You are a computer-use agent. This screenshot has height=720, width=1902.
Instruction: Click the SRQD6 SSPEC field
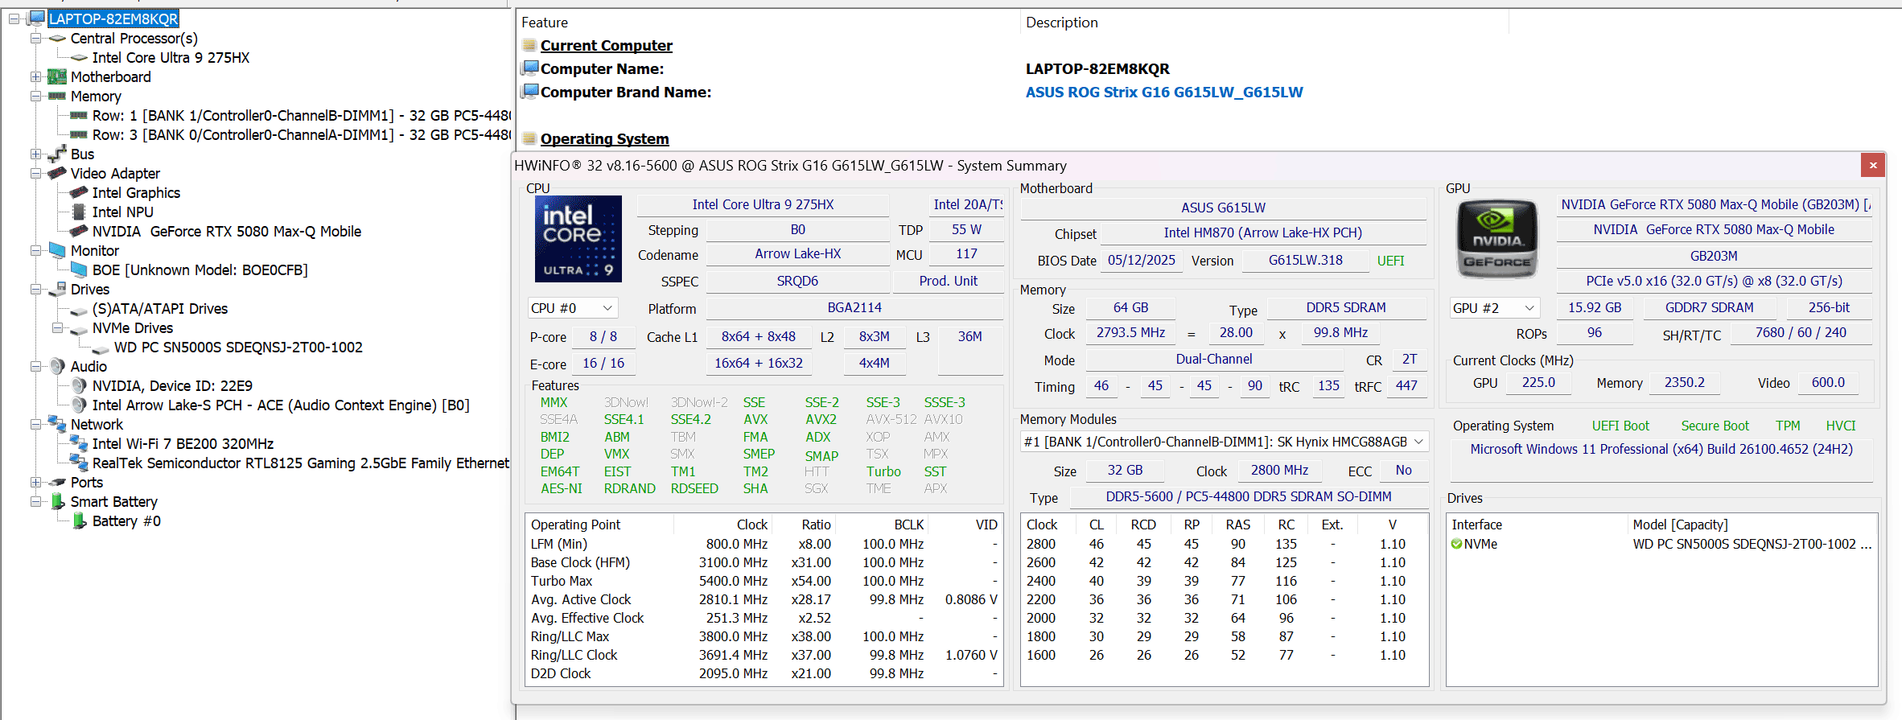797,281
